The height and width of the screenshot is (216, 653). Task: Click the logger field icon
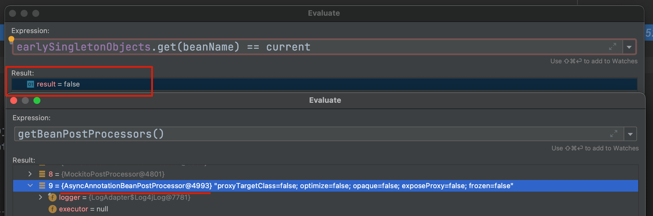52,197
